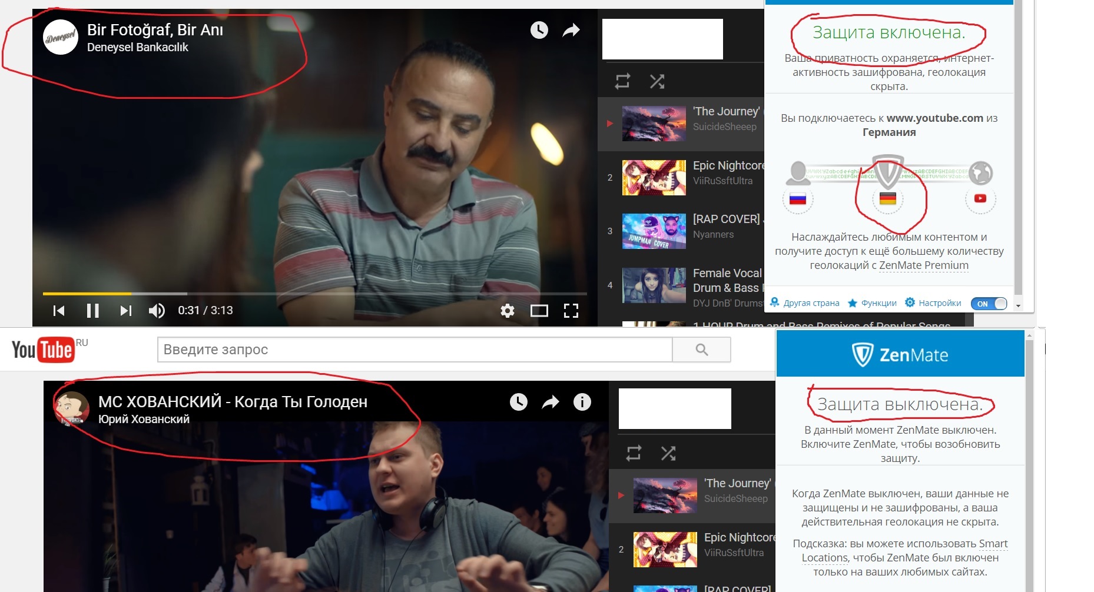This screenshot has height=592, width=1094.
Task: Play 'The Journey' thumbnail beside МС ХОВАНСКИЙ video
Action: (x=665, y=495)
